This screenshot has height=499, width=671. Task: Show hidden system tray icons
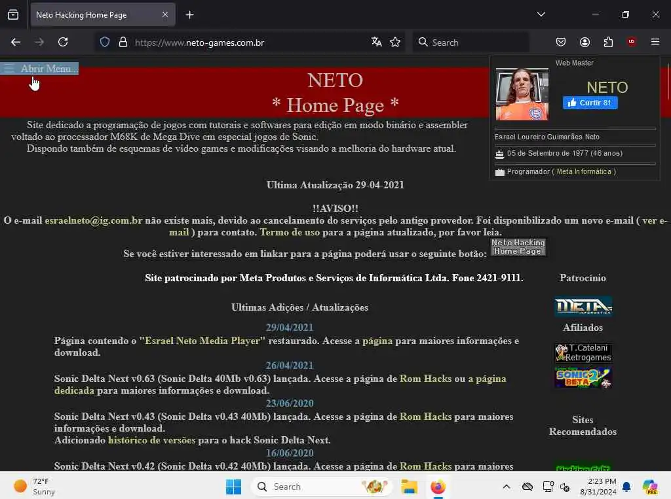(507, 487)
